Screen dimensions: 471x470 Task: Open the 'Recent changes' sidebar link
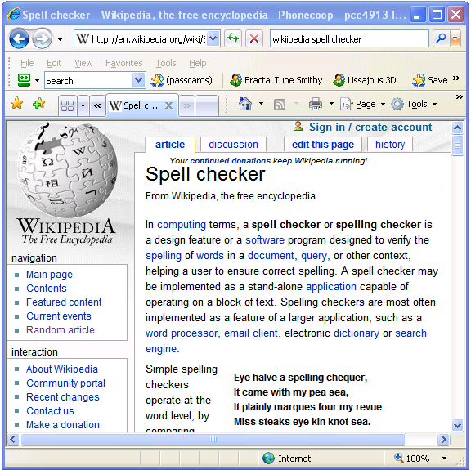[x=63, y=397]
